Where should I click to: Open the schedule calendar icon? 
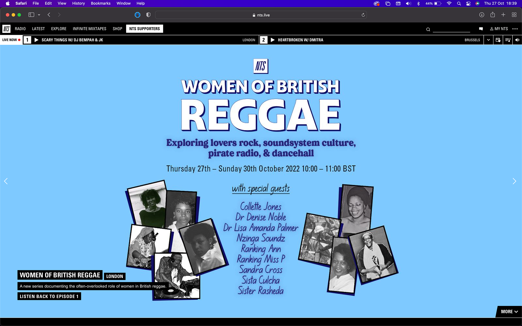pyautogui.click(x=498, y=40)
